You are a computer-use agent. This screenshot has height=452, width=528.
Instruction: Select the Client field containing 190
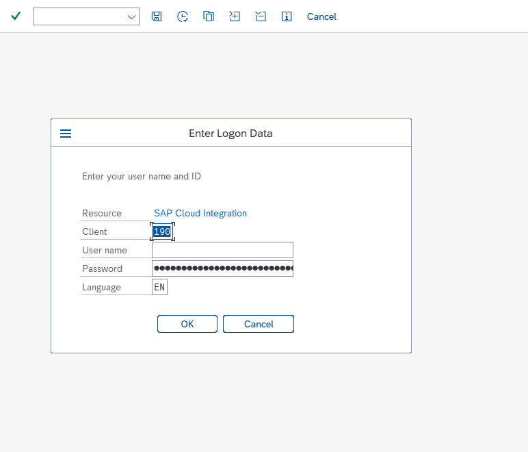point(162,231)
